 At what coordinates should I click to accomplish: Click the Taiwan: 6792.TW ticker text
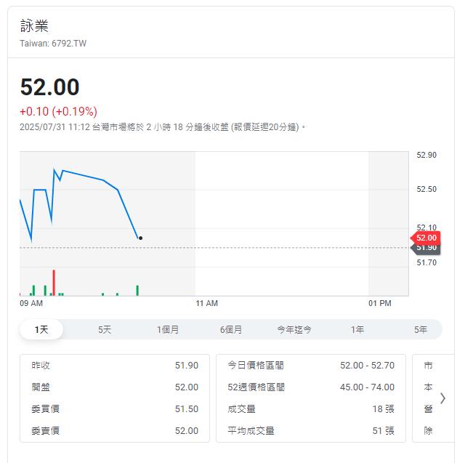(53, 44)
